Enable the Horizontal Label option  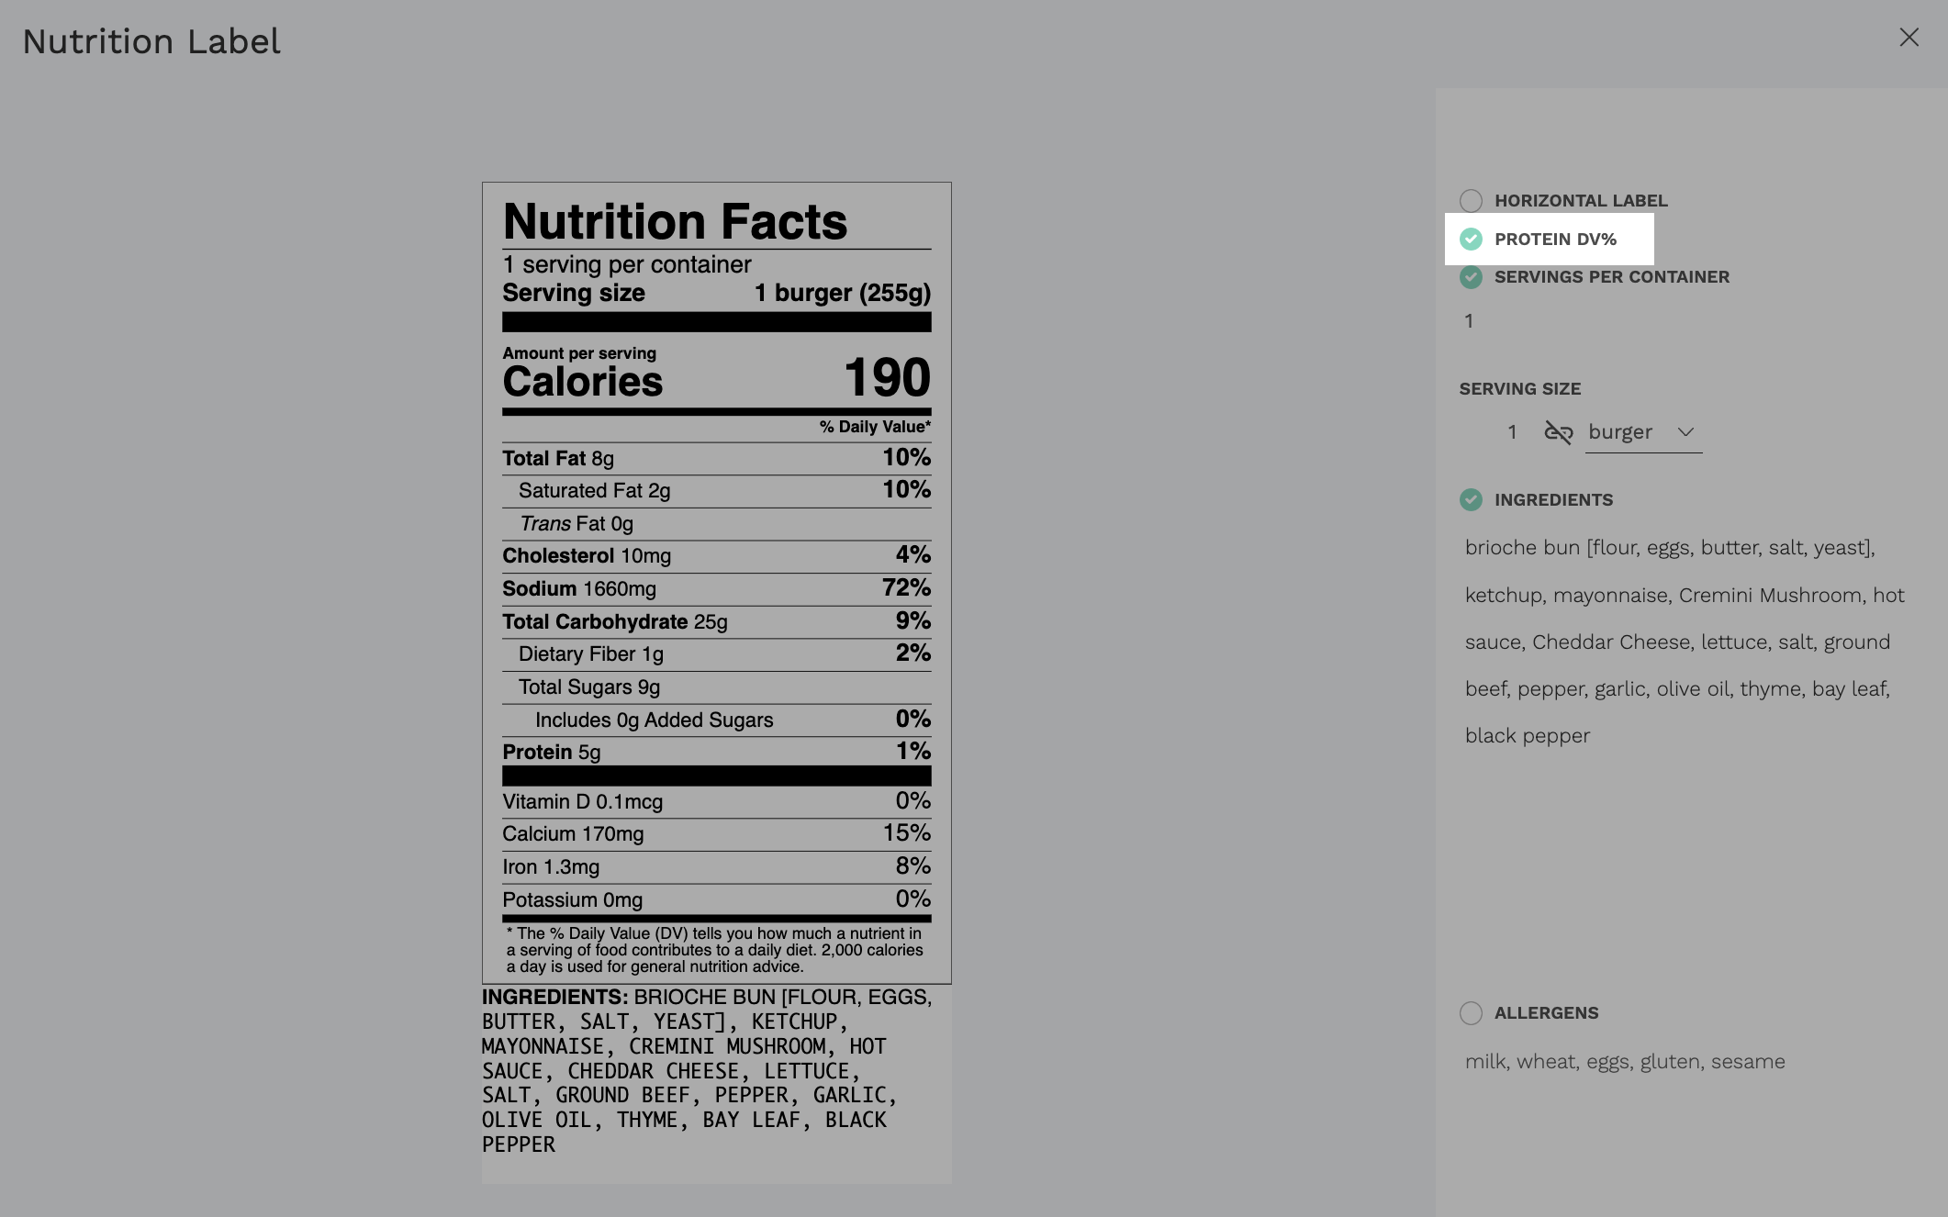(1471, 201)
